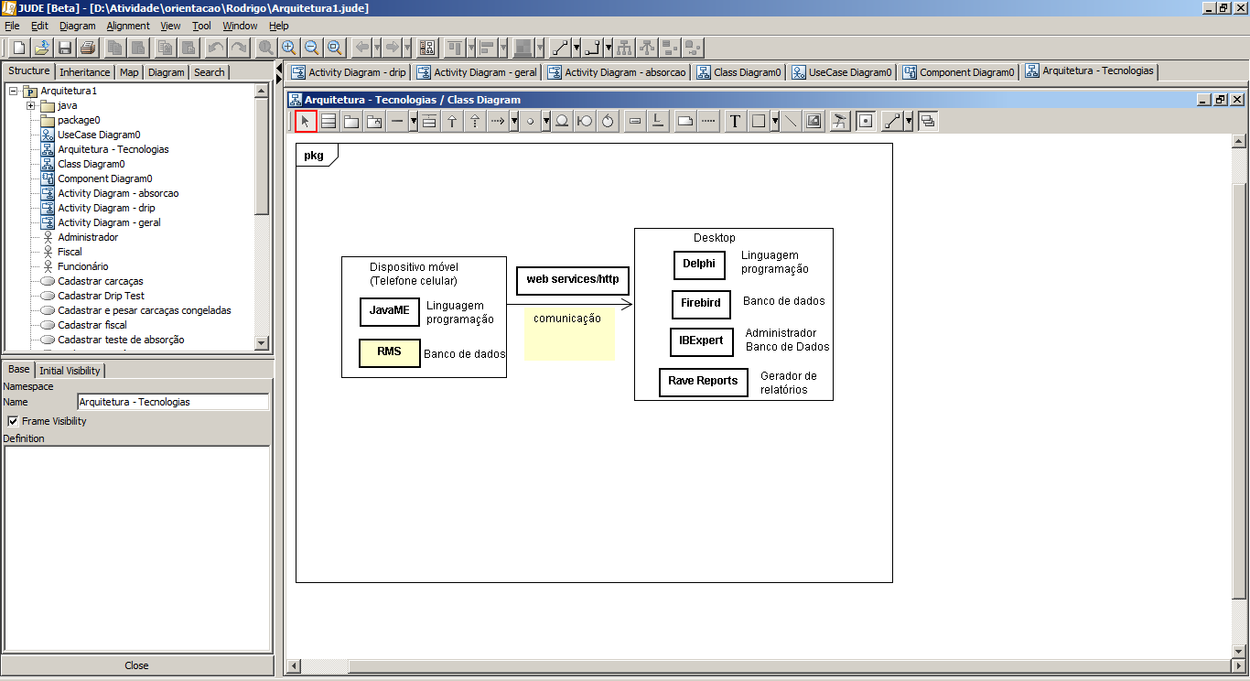The image size is (1250, 681).
Task: Open the right-angle line dropdown in main toolbar
Action: click(x=609, y=48)
